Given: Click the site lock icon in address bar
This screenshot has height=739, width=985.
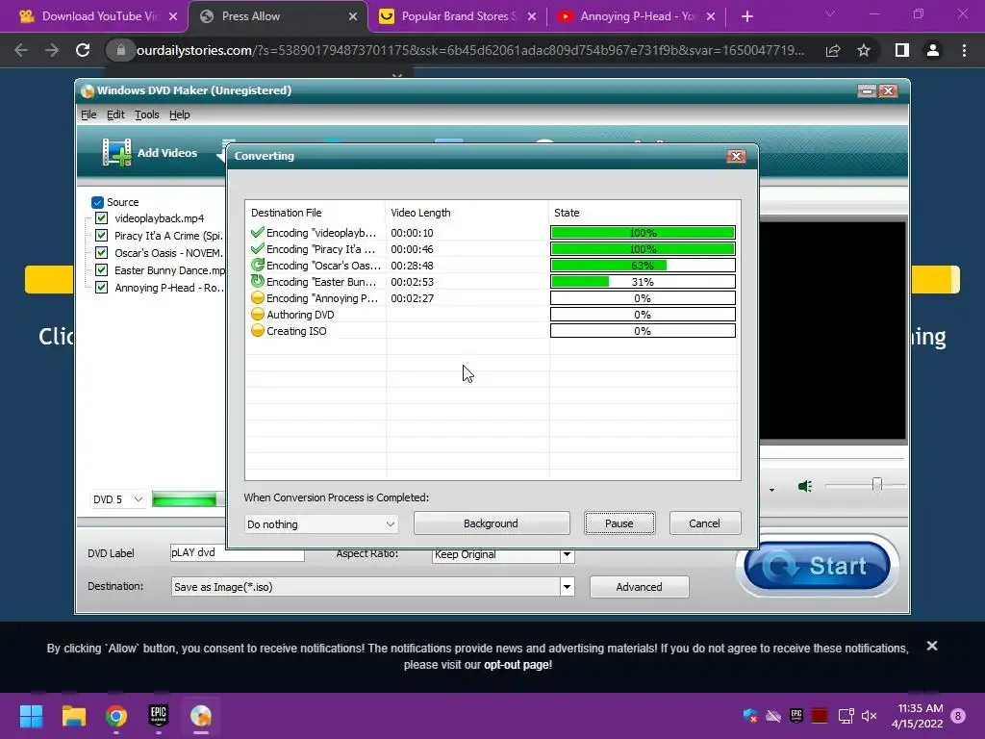Looking at the screenshot, I should pos(121,50).
